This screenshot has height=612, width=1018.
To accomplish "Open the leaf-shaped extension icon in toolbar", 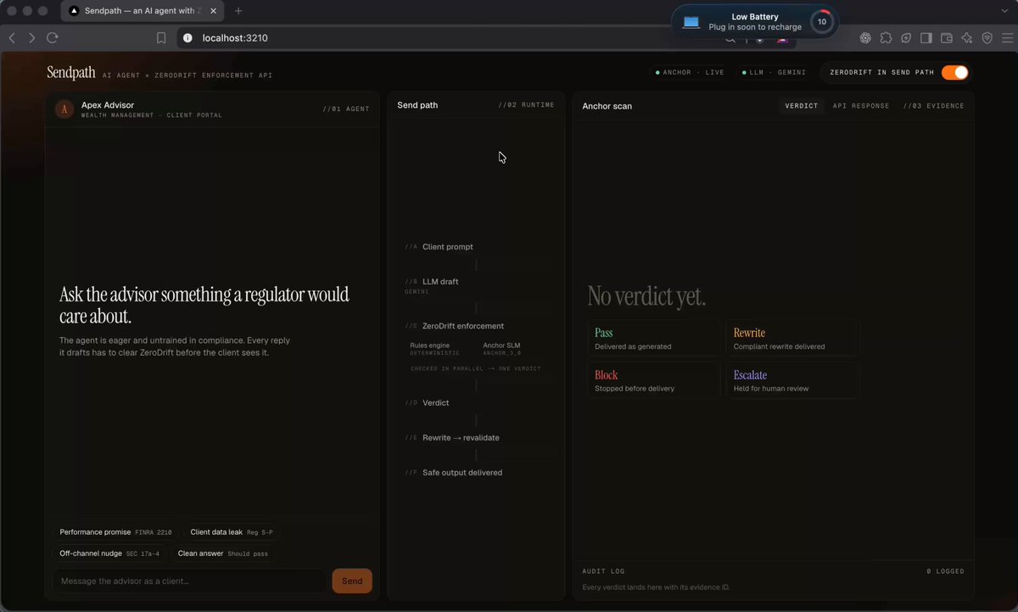I will pyautogui.click(x=906, y=38).
